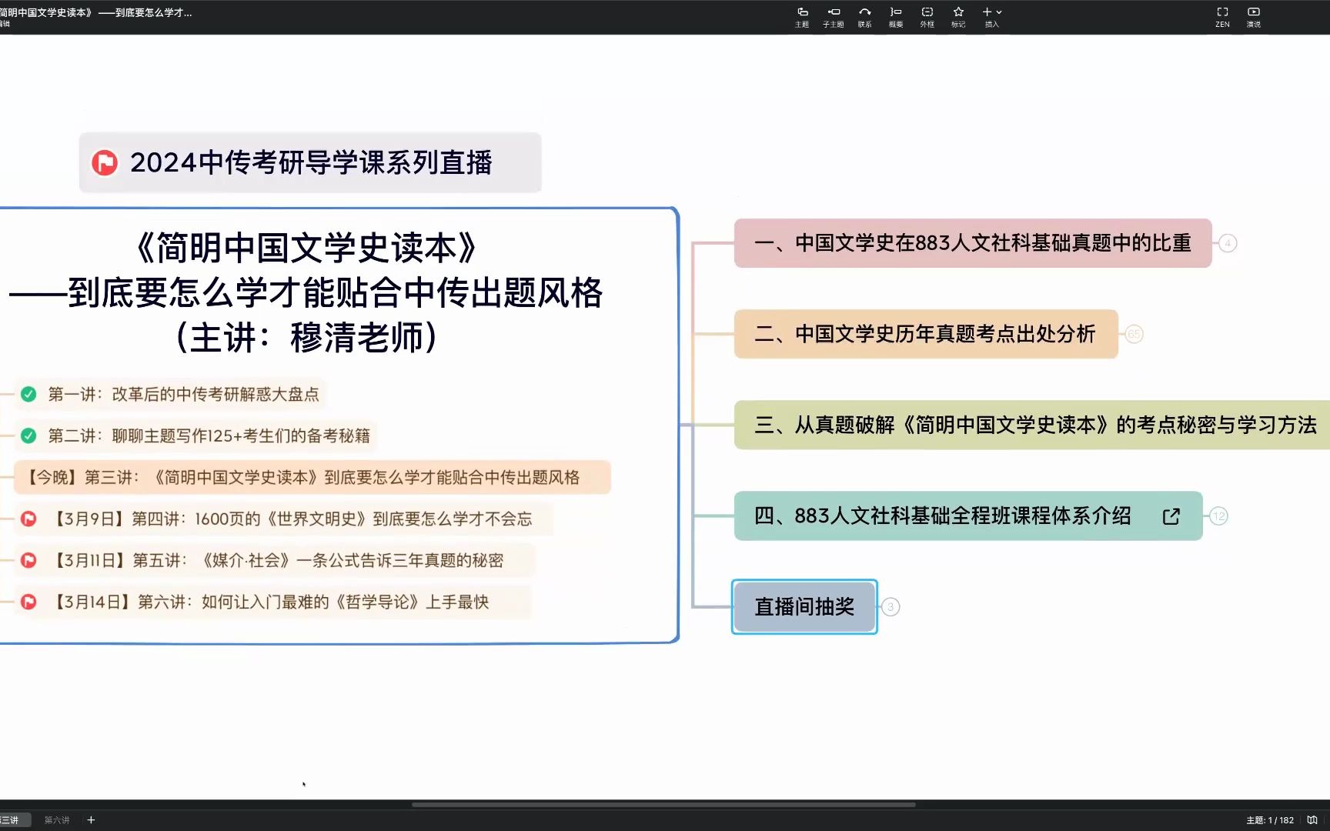
Task: Click the 主题 (Topic) toolbar icon
Action: pyautogui.click(x=802, y=16)
